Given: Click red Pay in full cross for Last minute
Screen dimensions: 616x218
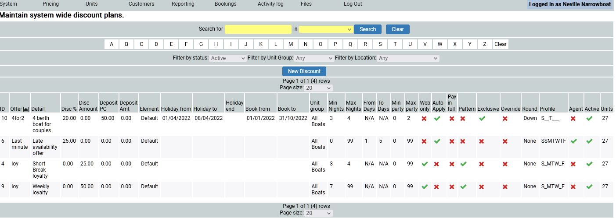Looking at the screenshot, I should [x=452, y=141].
